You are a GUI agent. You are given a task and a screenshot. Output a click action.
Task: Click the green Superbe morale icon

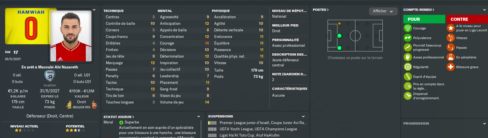coord(121,123)
